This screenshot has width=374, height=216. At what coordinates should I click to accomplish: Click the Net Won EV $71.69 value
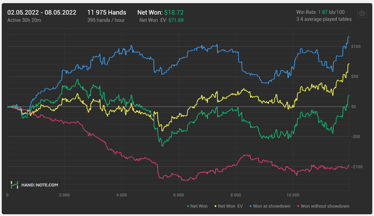[176, 20]
